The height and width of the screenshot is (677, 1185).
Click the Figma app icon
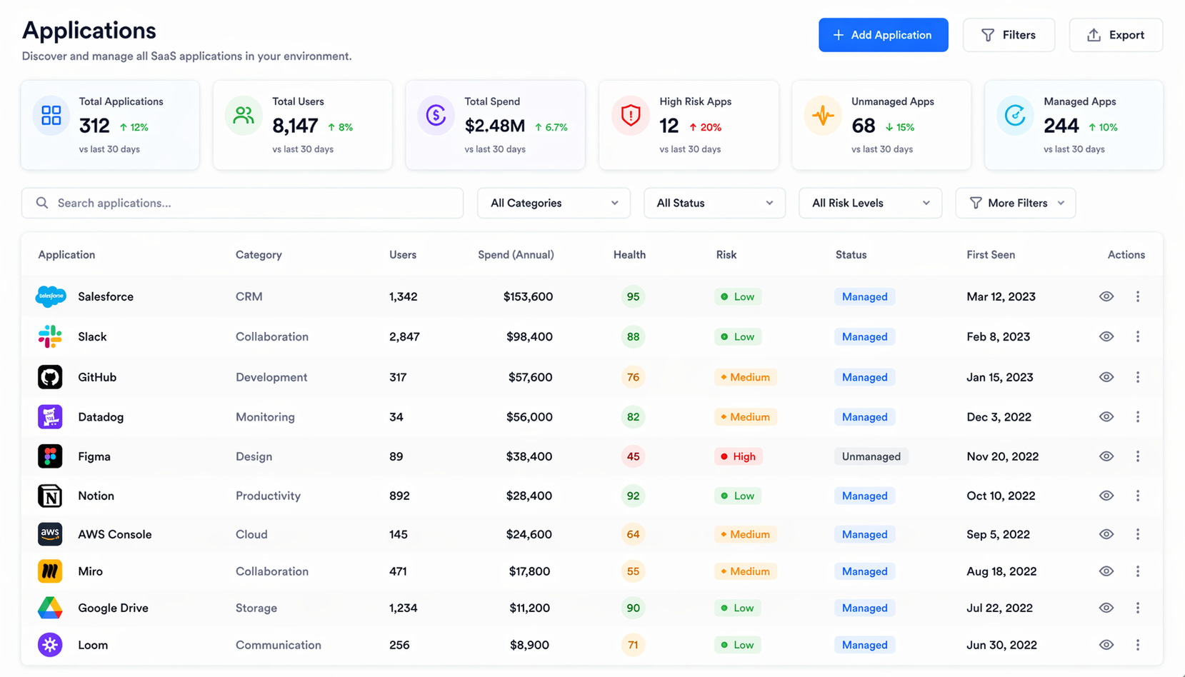50,456
